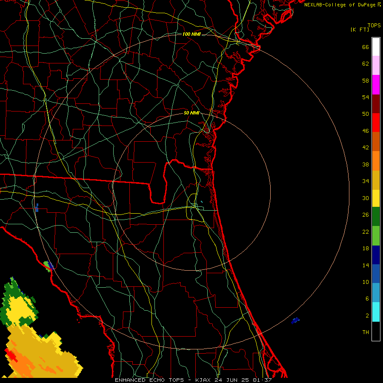Click the green and navy echo on Gulf coastline
The width and height of the screenshot is (383, 383).
[49, 266]
